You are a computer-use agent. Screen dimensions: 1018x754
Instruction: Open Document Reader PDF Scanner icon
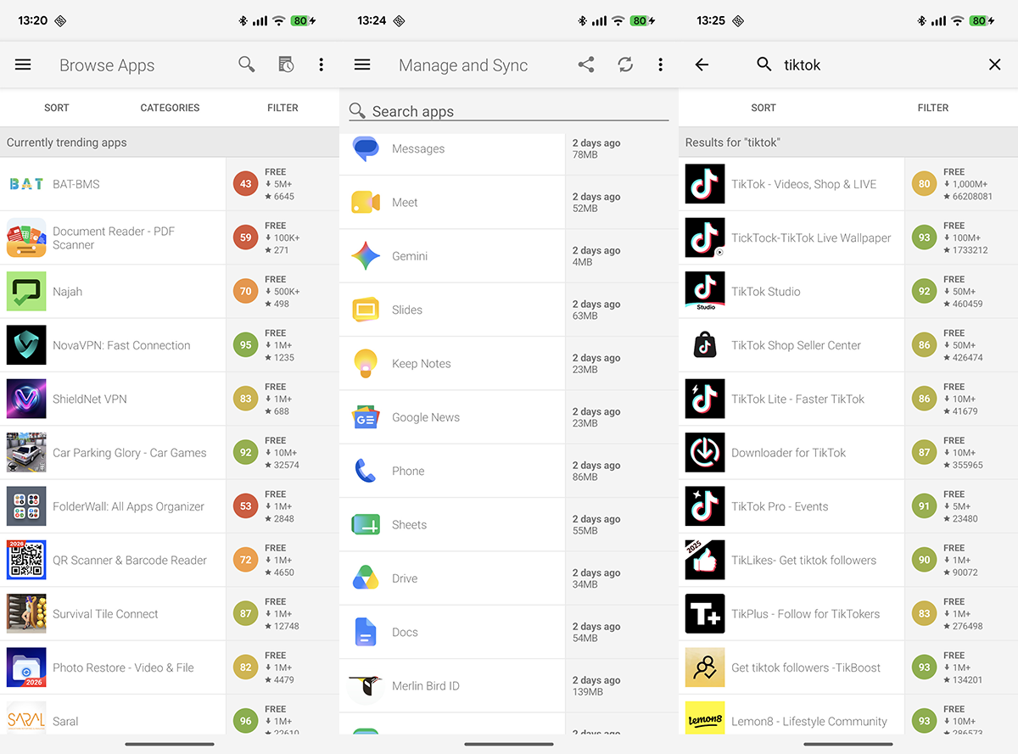pos(26,237)
